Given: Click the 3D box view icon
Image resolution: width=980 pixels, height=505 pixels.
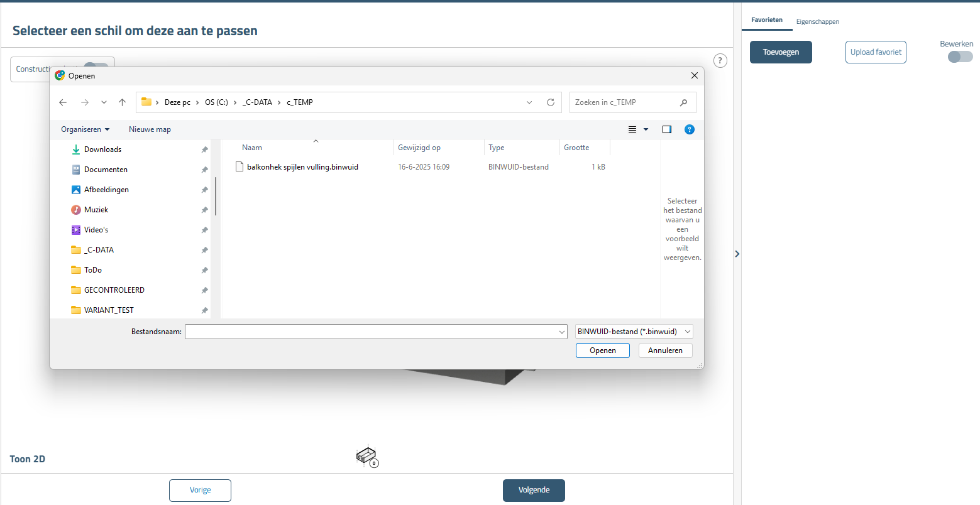Looking at the screenshot, I should (x=366, y=456).
